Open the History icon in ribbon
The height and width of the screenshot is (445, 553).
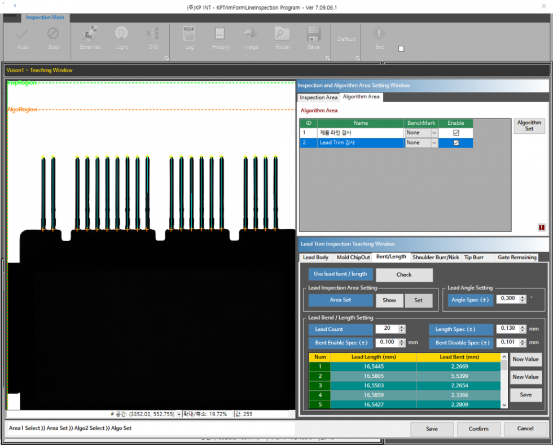(221, 34)
